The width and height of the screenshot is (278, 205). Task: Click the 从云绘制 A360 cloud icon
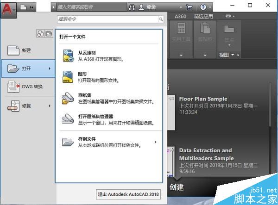tap(68, 56)
